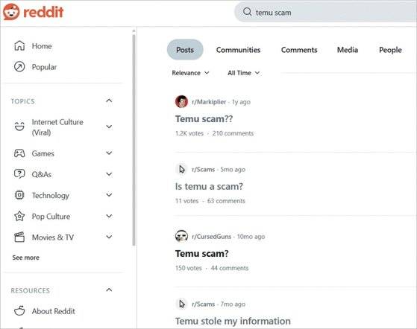This screenshot has height=329, width=417.
Task: Click '44 comments' text
Action: 230,268
